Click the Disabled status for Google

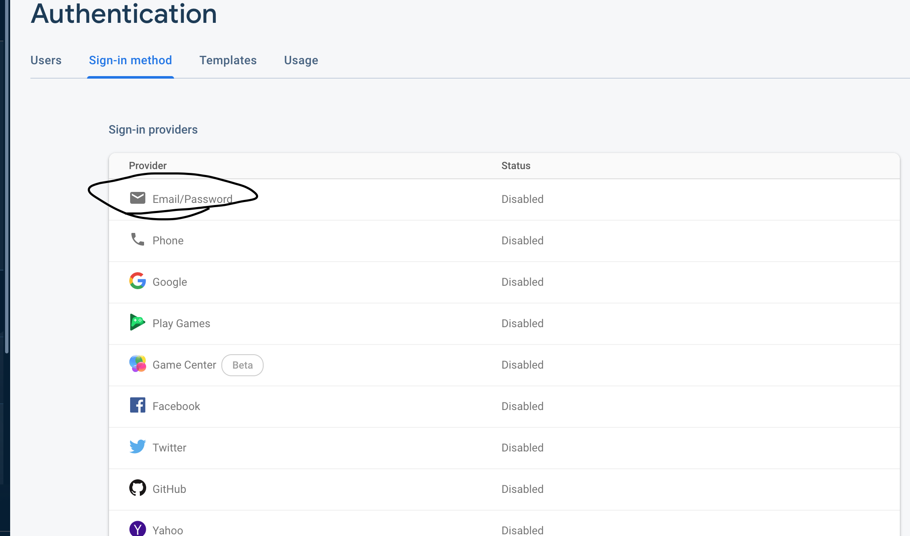point(522,282)
